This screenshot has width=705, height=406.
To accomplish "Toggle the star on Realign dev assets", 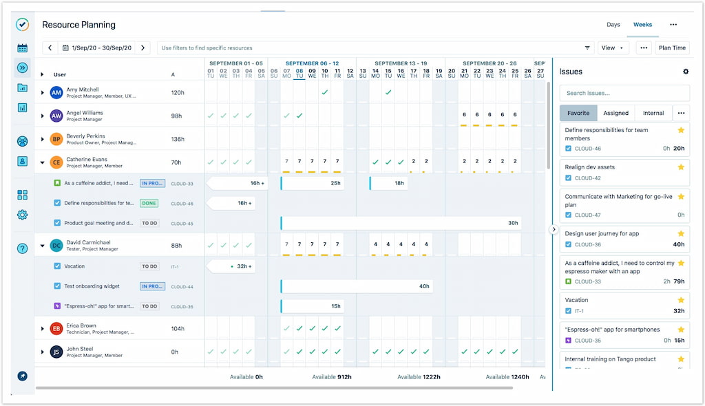I will pos(680,167).
